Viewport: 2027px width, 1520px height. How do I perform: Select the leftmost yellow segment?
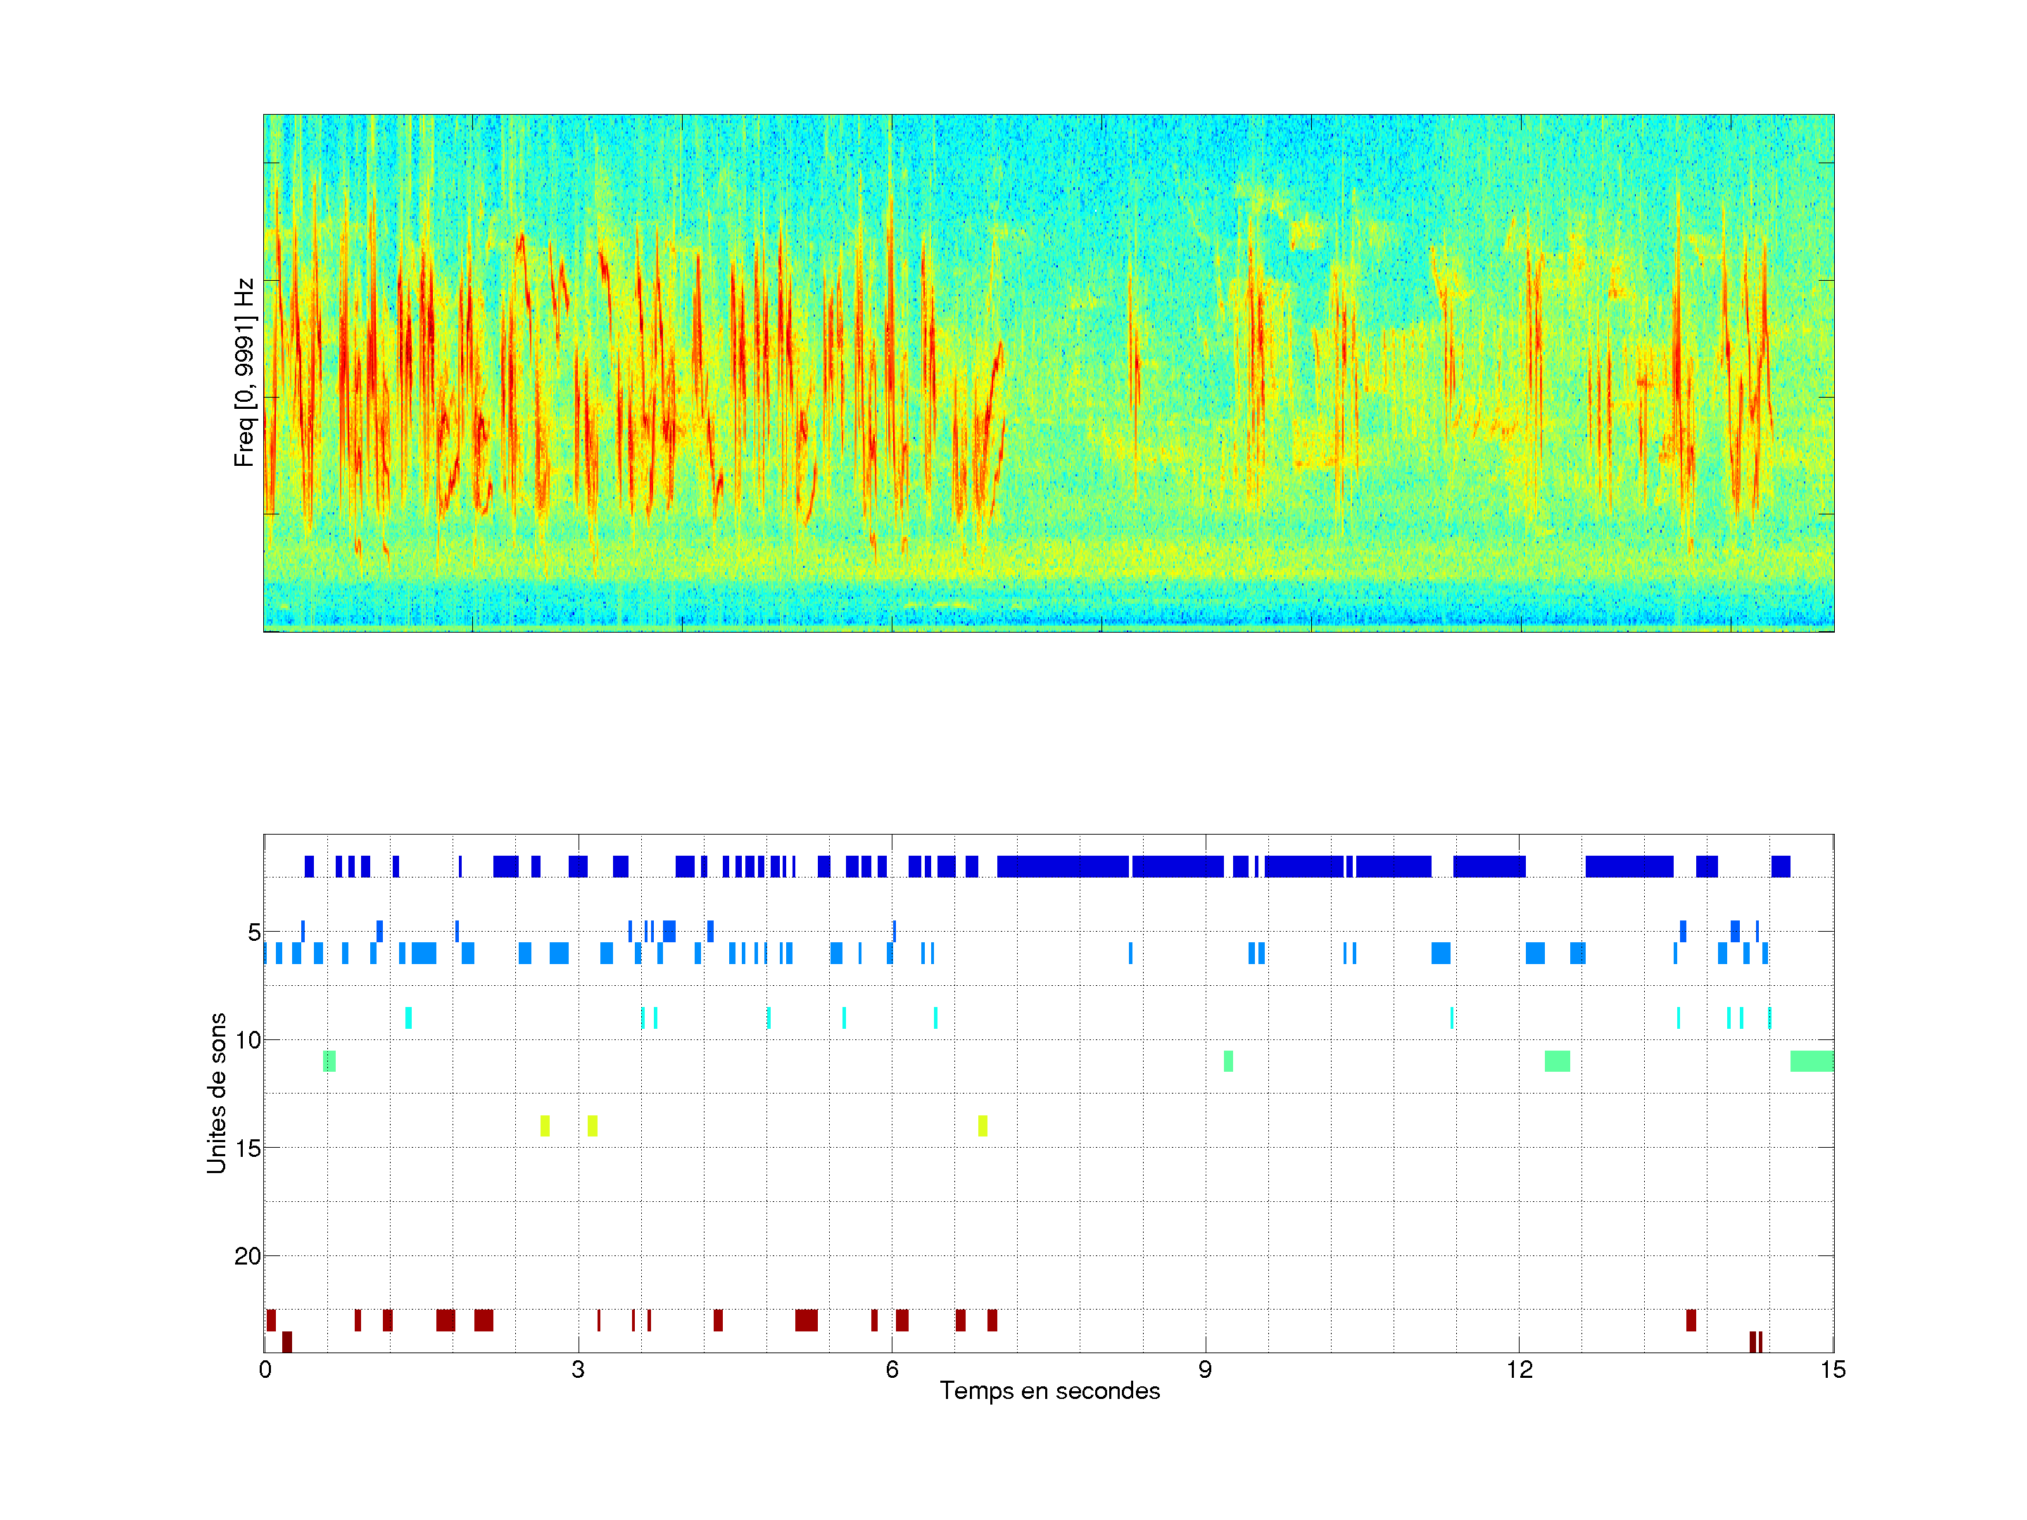pyautogui.click(x=544, y=1126)
